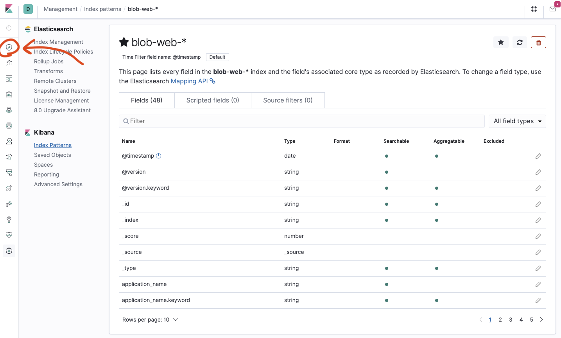The height and width of the screenshot is (338, 561).
Task: Delete the index pattern with trash icon
Action: pos(538,42)
